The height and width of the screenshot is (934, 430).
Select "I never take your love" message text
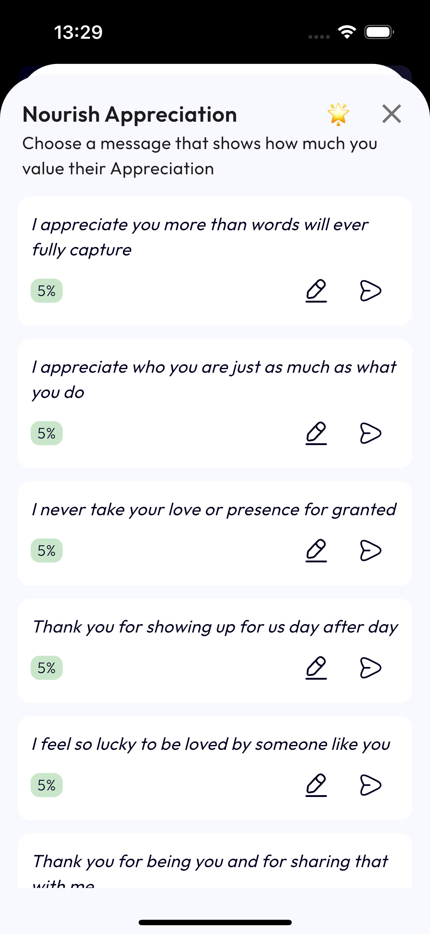click(x=214, y=510)
